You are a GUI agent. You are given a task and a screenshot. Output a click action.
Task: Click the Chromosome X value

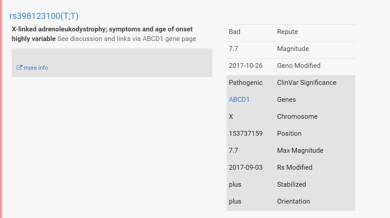(231, 117)
